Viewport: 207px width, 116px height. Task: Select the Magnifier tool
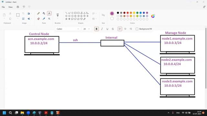coord(49,19)
